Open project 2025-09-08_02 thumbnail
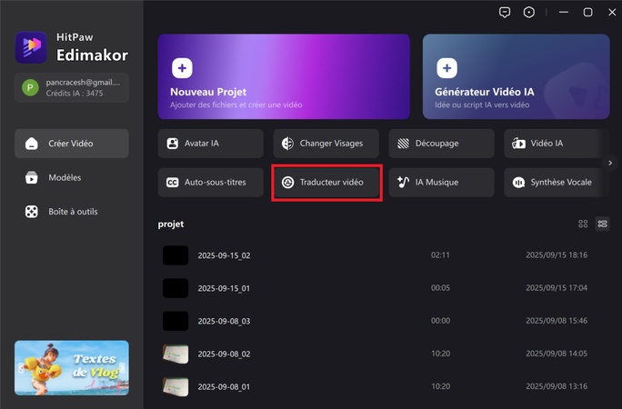Viewport: 622px width, 409px height. tap(176, 354)
